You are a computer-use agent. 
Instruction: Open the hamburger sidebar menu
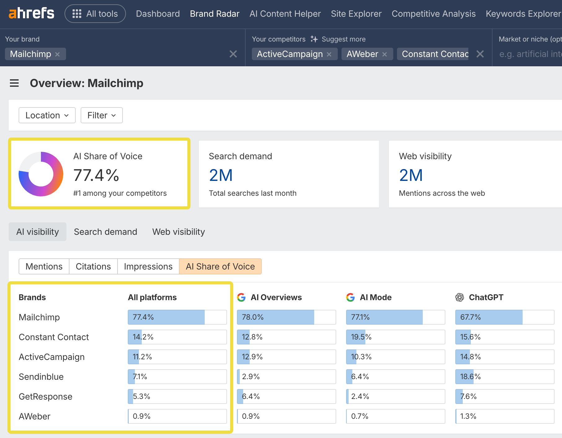coord(14,83)
